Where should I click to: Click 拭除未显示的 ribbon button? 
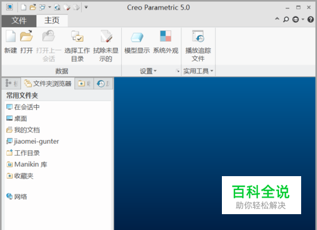[x=106, y=46]
